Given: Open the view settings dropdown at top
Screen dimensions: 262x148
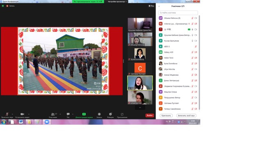Looking at the screenshot, I should (117, 2).
